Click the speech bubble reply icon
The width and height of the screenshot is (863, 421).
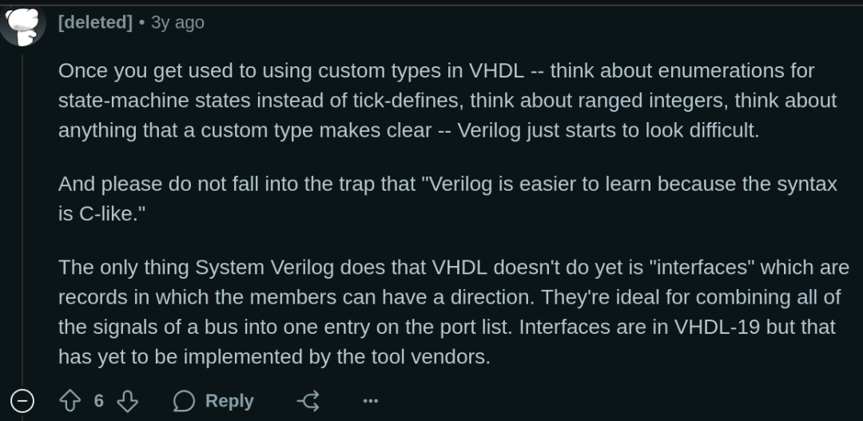(x=184, y=401)
